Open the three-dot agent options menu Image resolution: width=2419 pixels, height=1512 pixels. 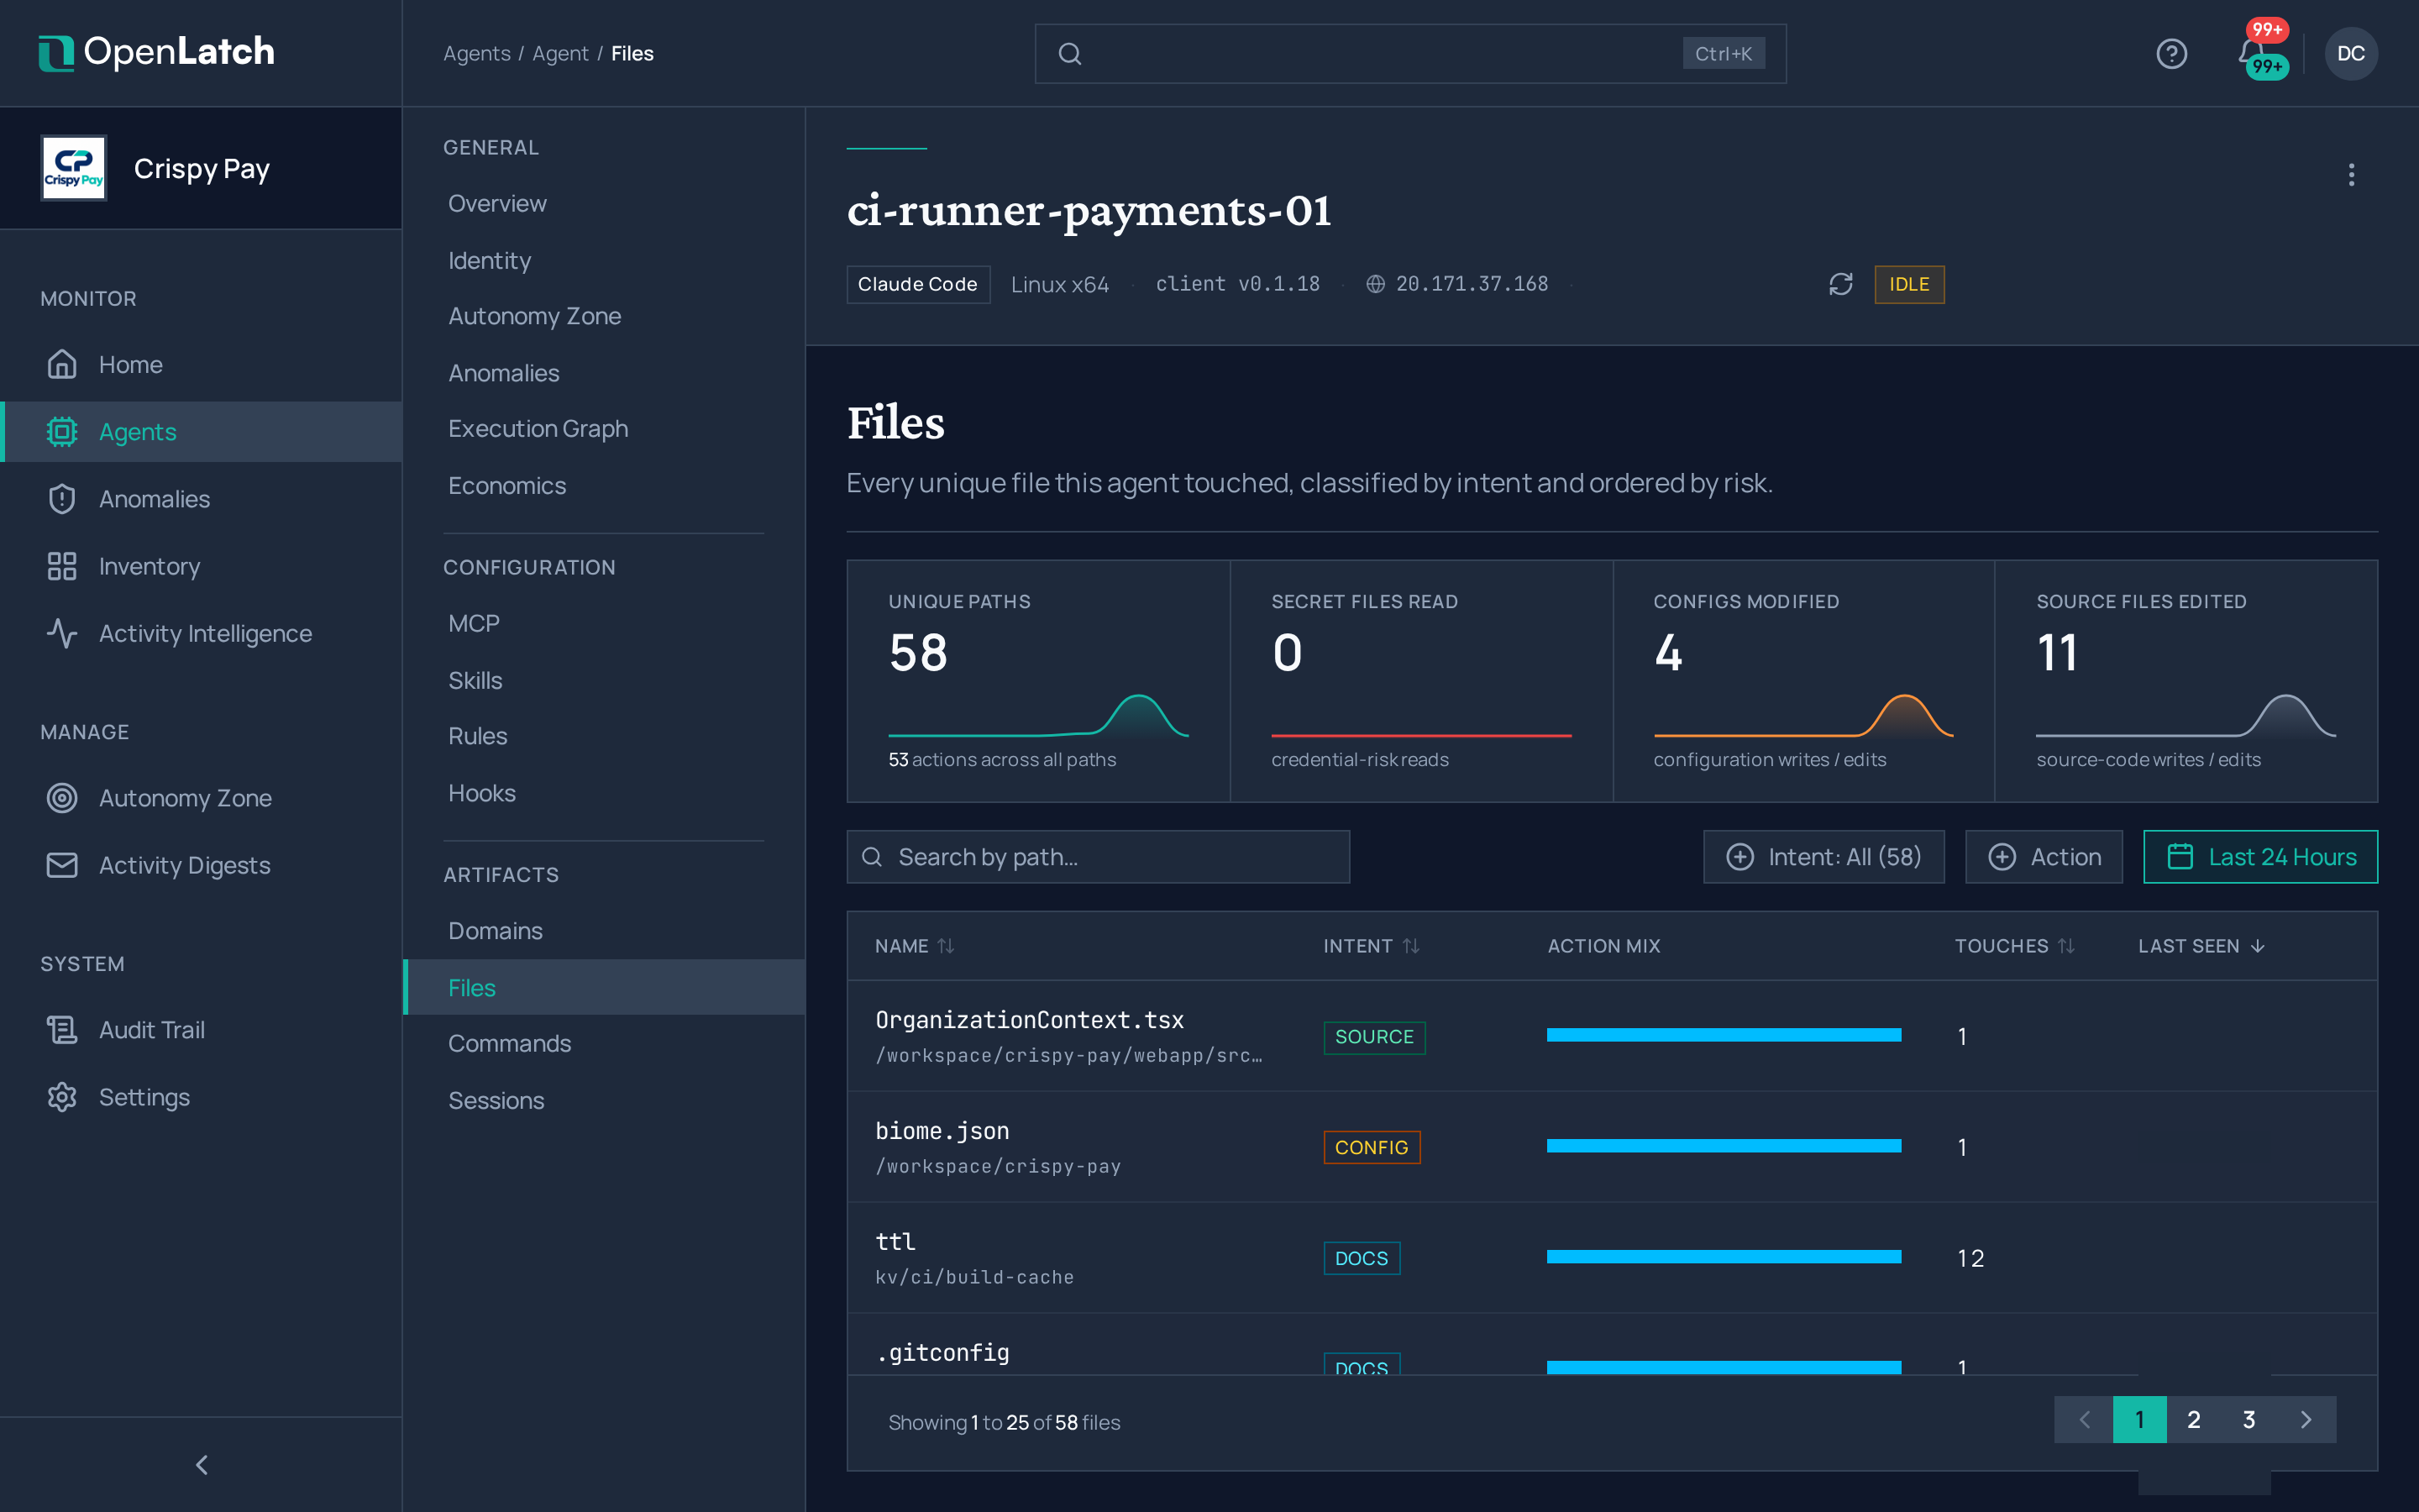point(2351,175)
